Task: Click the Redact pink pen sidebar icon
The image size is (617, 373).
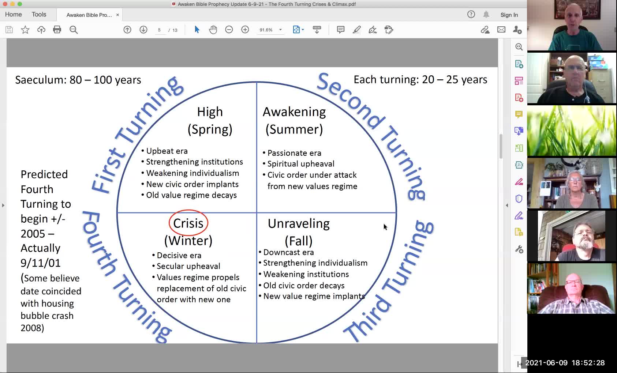Action: point(519,182)
